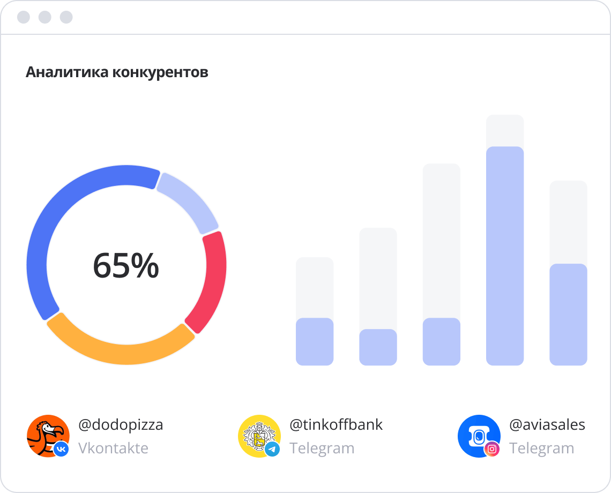Select the Telegram label under @tinkoffbank
Image resolution: width=611 pixels, height=493 pixels.
point(322,449)
